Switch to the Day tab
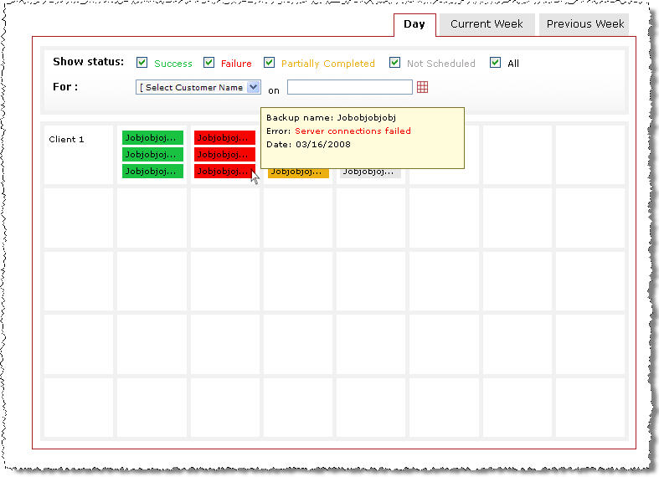Screen dimensions: 659x477 [x=414, y=24]
